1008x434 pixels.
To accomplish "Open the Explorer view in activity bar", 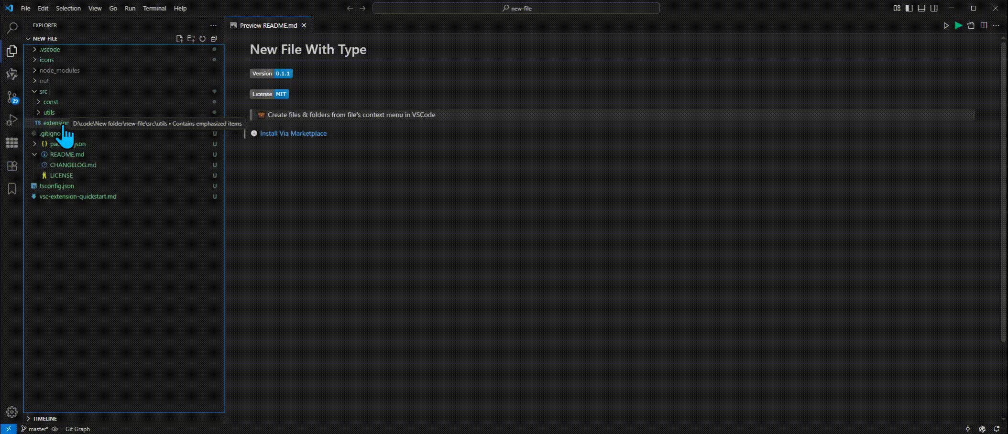I will tap(12, 51).
